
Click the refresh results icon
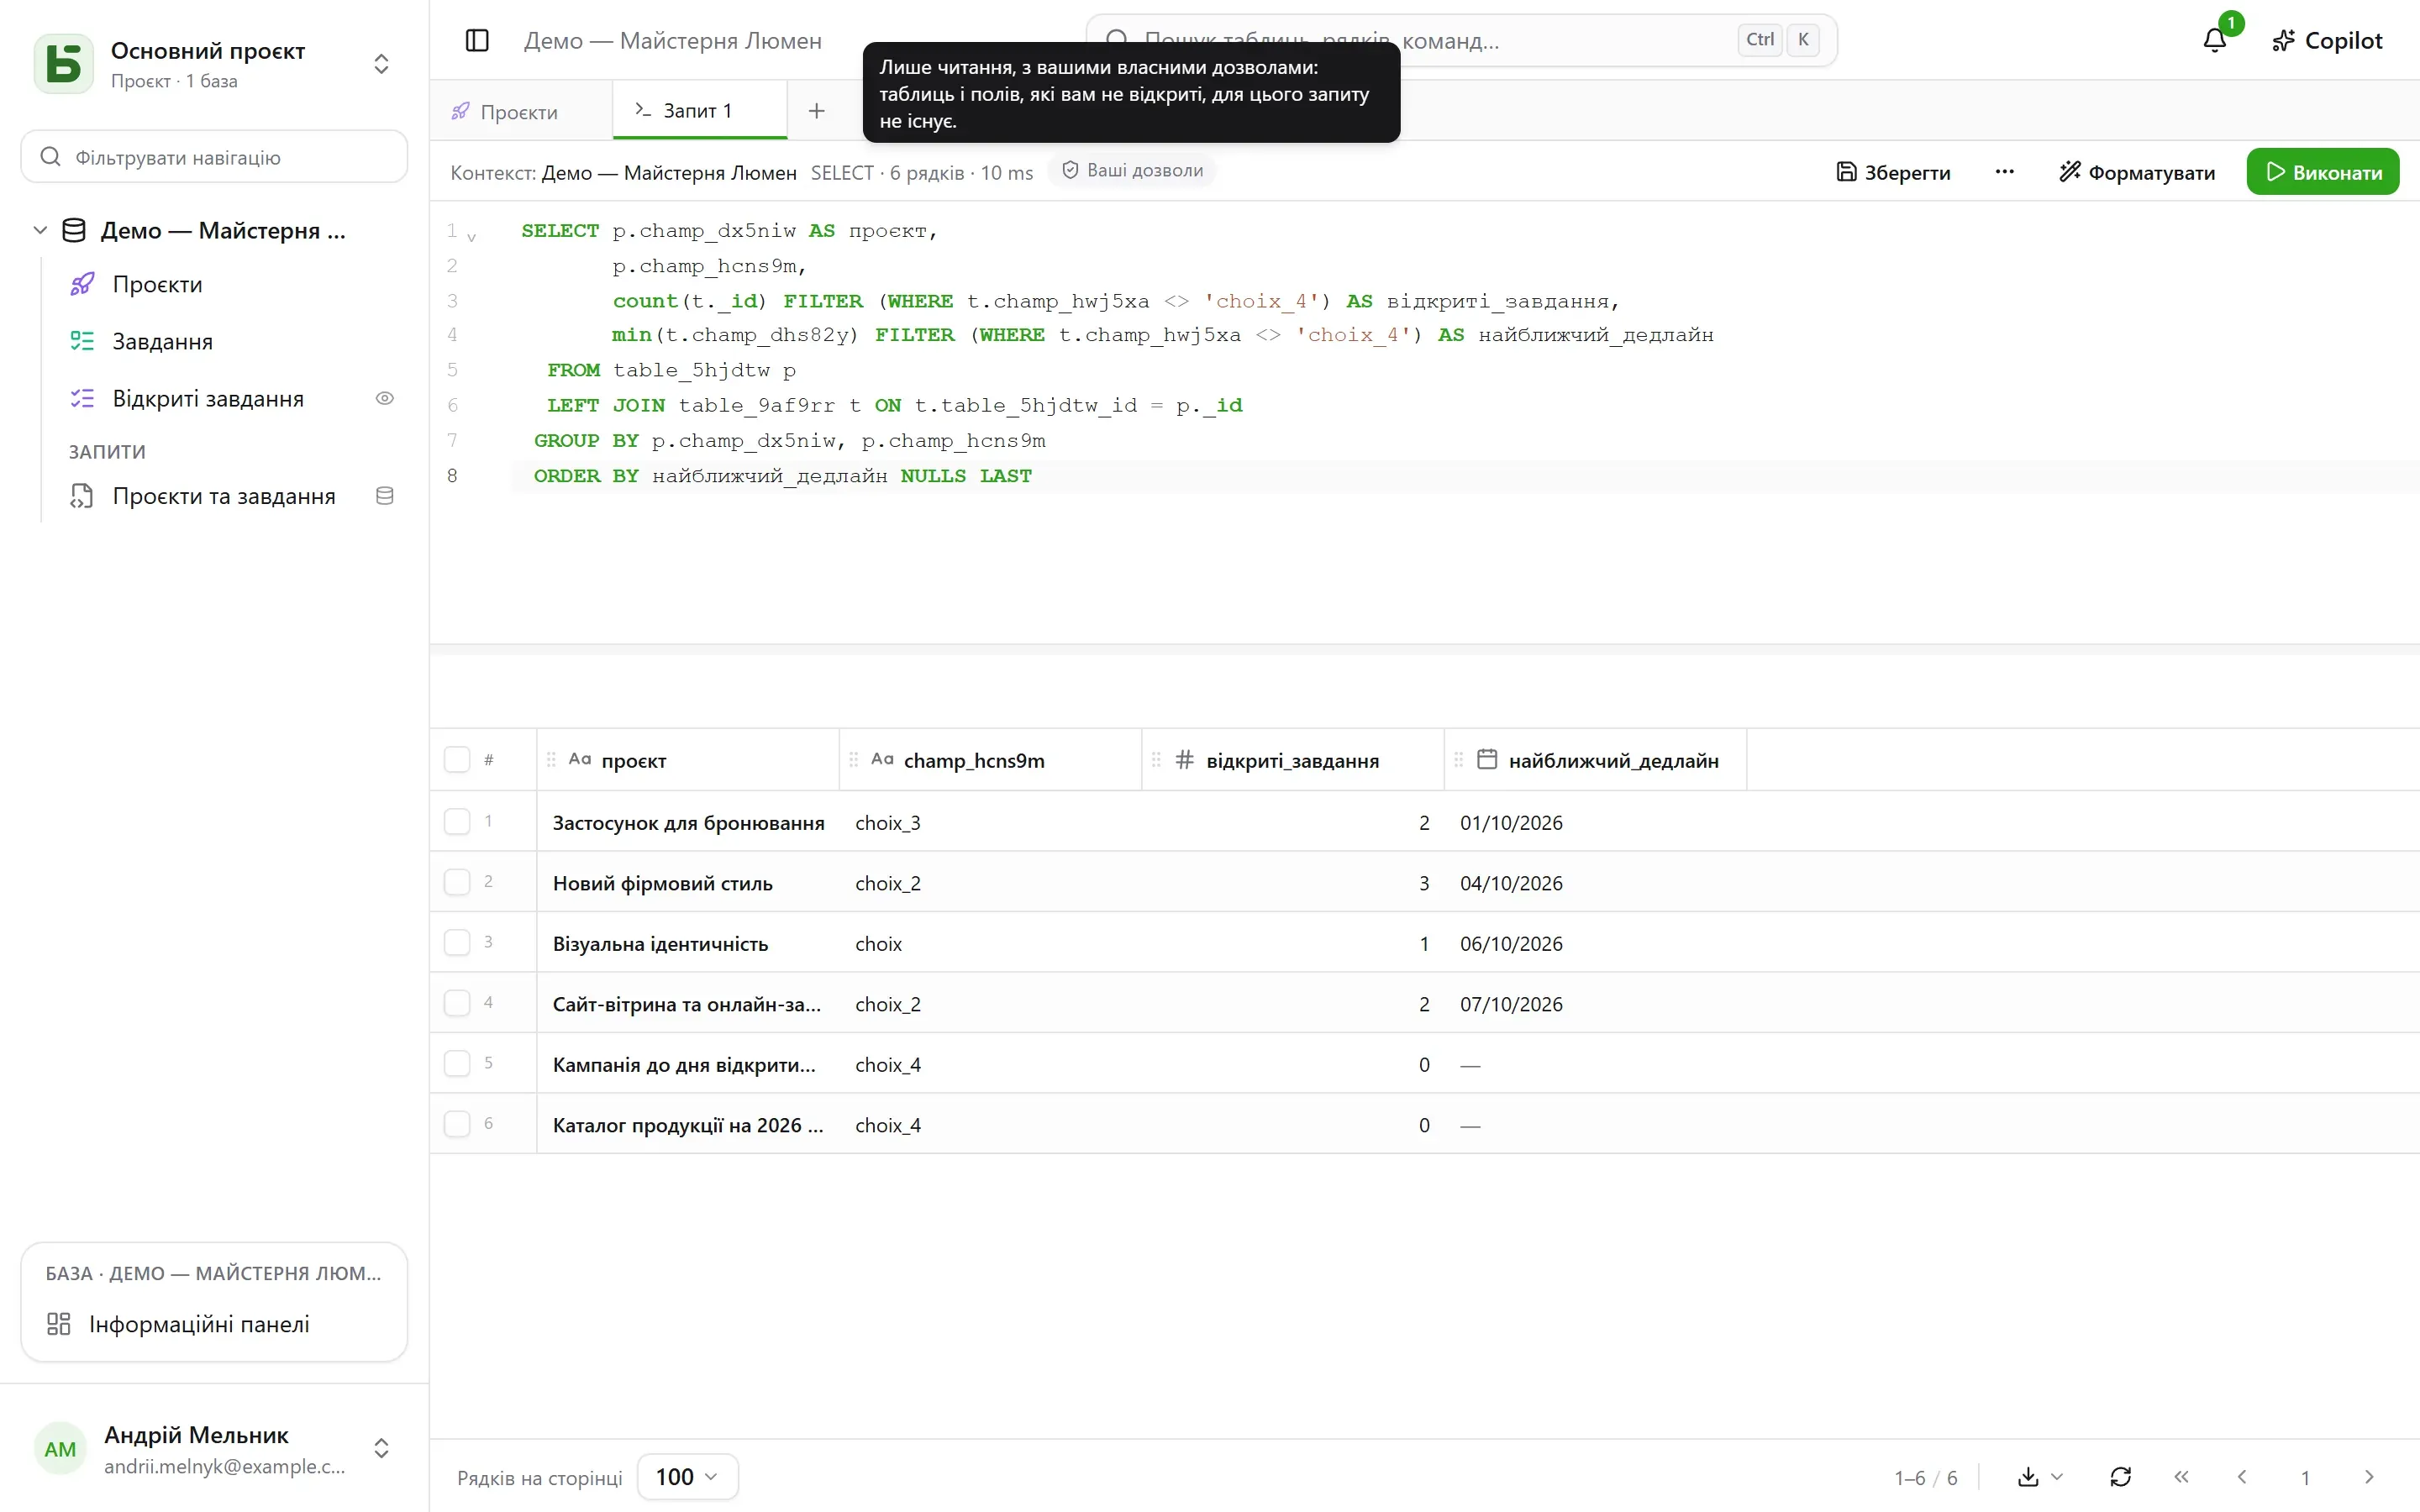click(x=2120, y=1477)
